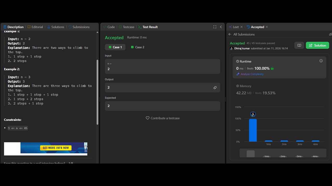This screenshot has height=186, width=332.
Task: Open the Editorial tab
Action: click(35, 27)
